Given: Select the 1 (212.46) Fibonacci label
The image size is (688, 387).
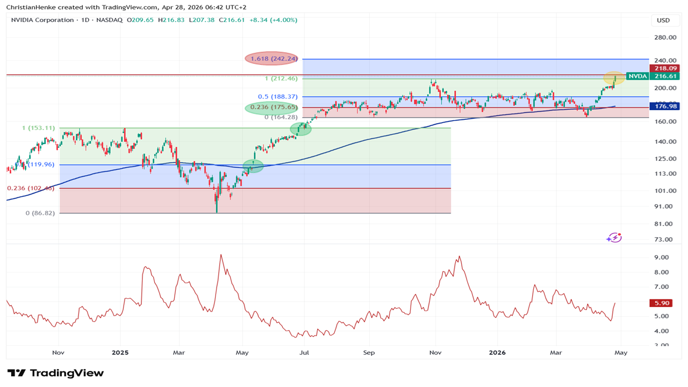Looking at the screenshot, I should (282, 78).
